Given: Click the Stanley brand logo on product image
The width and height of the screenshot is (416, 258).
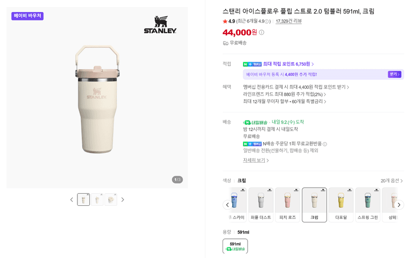Looking at the screenshot, I should (160, 25).
